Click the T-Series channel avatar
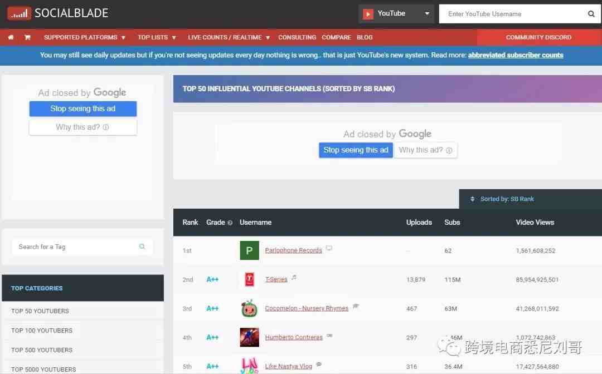Screen dimensions: 602x374 tap(249, 279)
